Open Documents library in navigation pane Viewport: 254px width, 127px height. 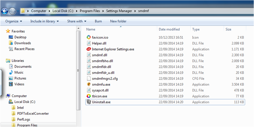click(23, 66)
